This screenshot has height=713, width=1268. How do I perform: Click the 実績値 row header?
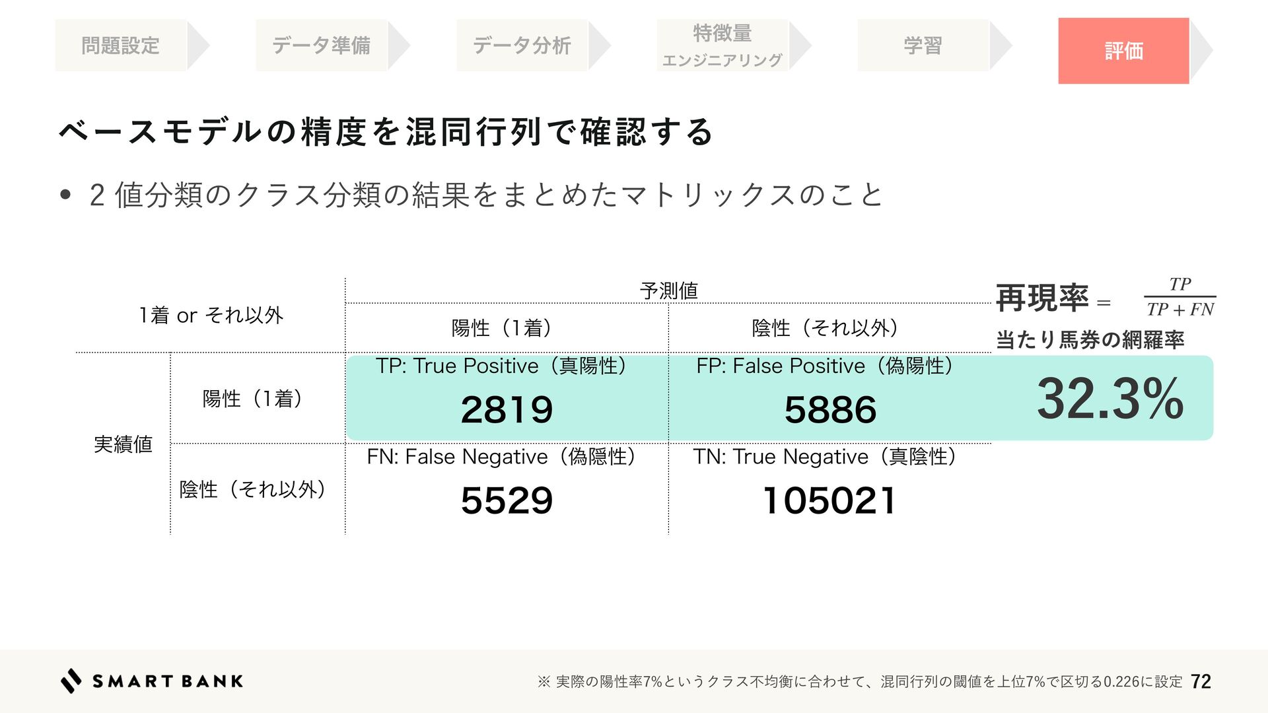coord(123,444)
